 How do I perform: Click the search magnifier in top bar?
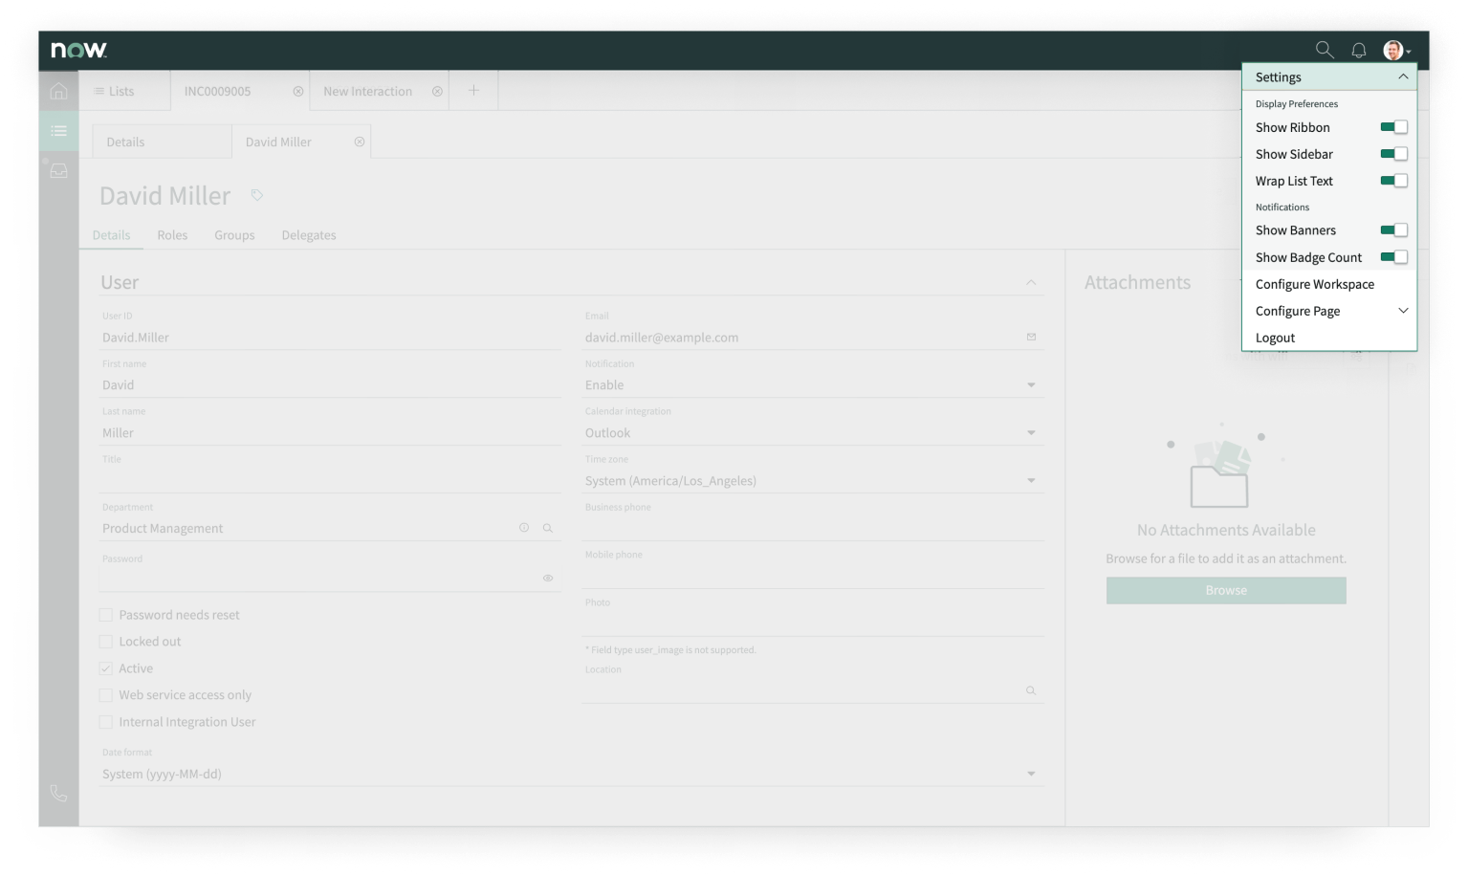[1324, 50]
